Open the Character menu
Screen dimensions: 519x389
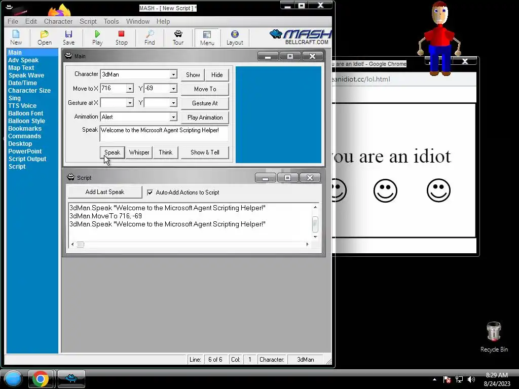coord(58,21)
